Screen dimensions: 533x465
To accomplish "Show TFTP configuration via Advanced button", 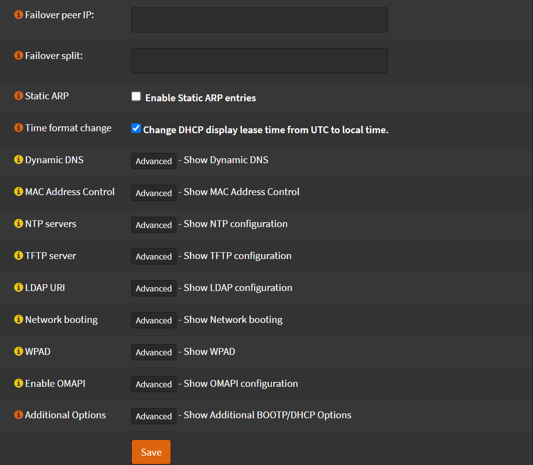I will tap(153, 256).
